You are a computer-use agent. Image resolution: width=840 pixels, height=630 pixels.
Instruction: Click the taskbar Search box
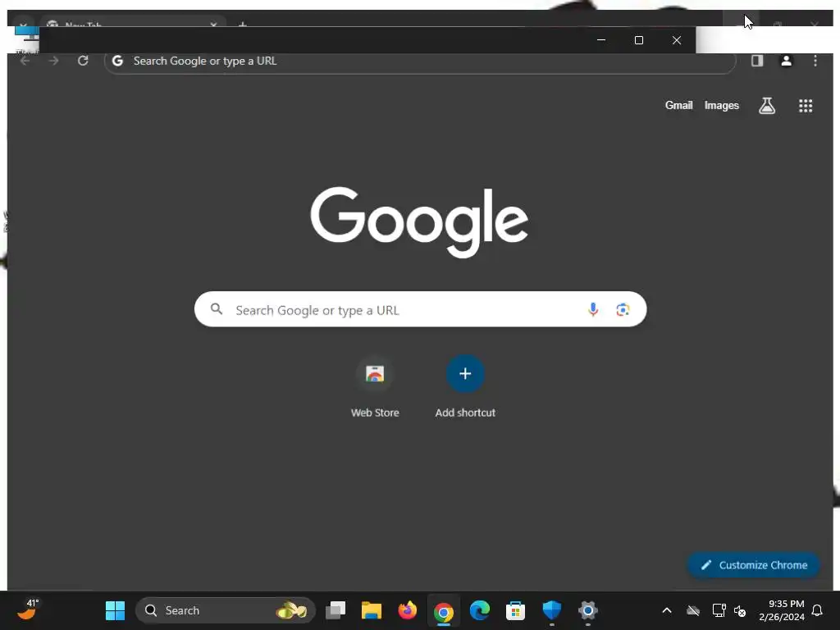pyautogui.click(x=225, y=610)
